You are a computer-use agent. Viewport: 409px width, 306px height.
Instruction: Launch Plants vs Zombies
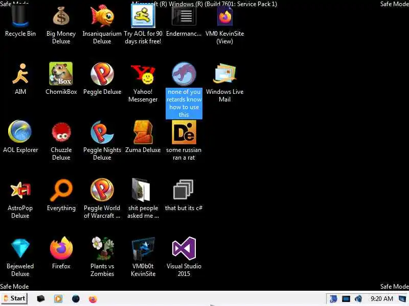click(103, 248)
